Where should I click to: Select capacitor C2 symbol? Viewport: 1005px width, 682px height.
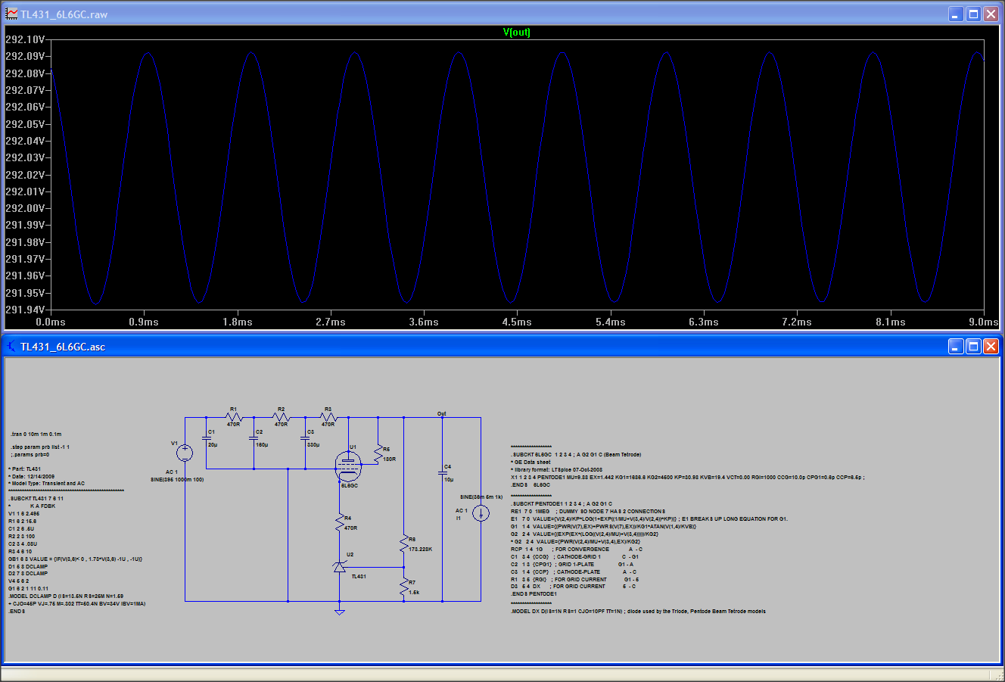pos(254,438)
